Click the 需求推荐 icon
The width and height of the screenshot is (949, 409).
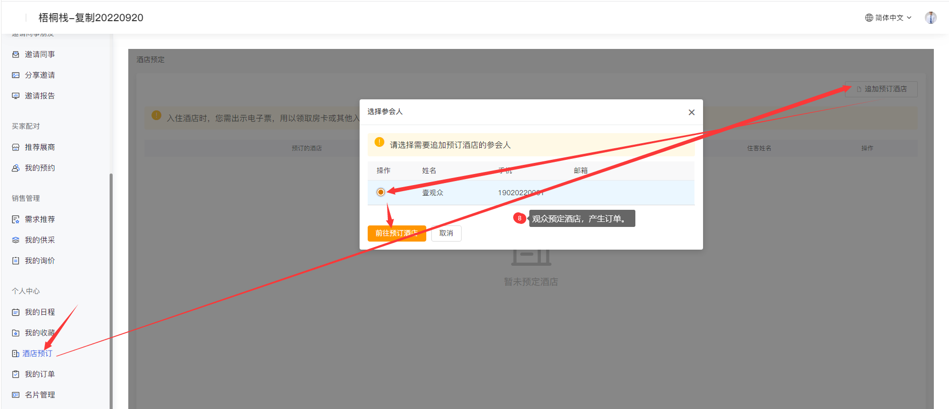coord(16,219)
